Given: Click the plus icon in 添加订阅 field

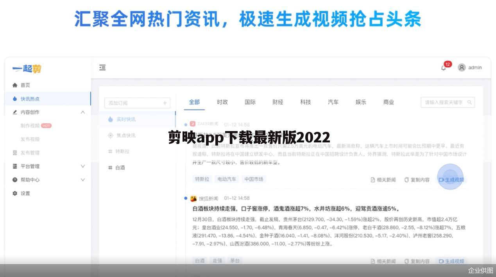Looking at the screenshot, I should click(x=165, y=103).
